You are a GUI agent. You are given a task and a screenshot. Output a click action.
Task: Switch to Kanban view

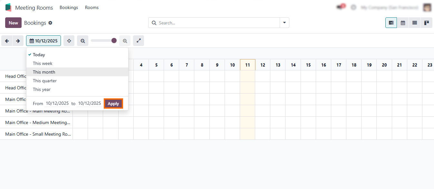point(427,23)
